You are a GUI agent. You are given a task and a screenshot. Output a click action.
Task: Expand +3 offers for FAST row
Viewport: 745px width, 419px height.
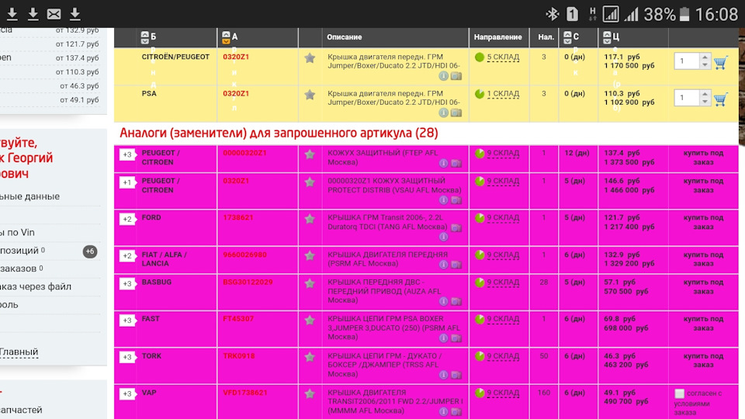click(x=127, y=320)
